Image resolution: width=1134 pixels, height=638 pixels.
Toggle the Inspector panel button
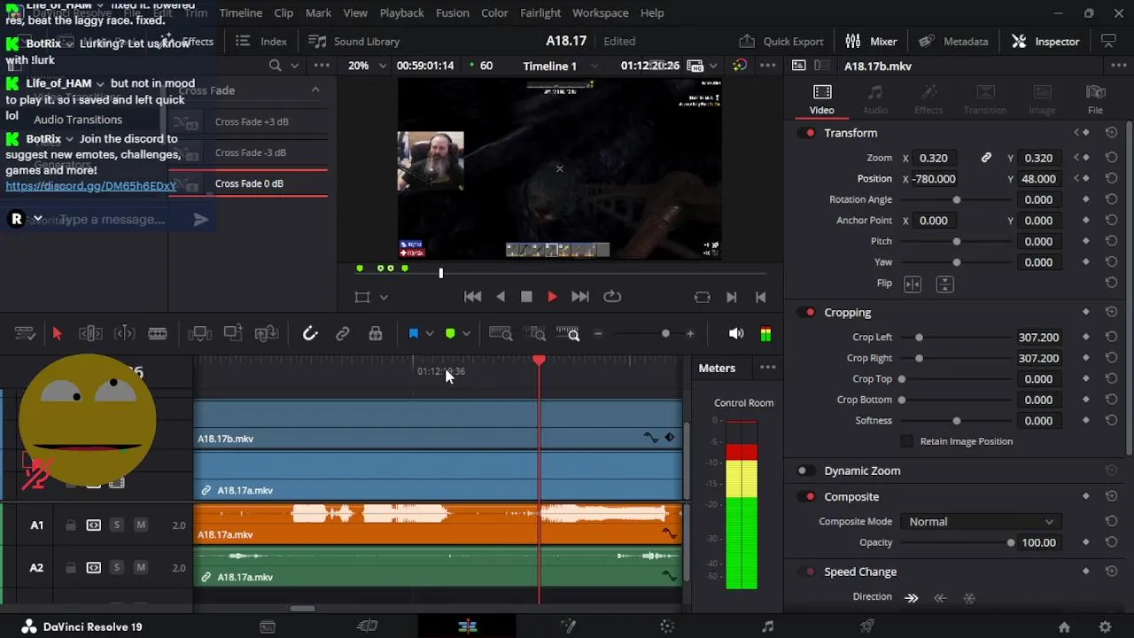tap(1045, 41)
